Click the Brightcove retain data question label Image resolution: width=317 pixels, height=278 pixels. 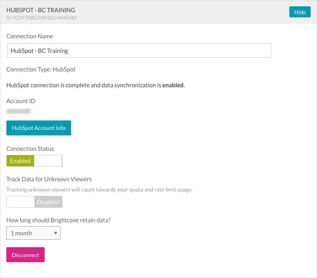[x=58, y=220]
